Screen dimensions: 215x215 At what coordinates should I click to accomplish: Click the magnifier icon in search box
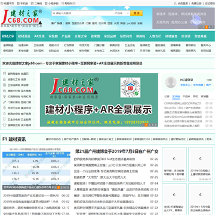tap(54, 13)
